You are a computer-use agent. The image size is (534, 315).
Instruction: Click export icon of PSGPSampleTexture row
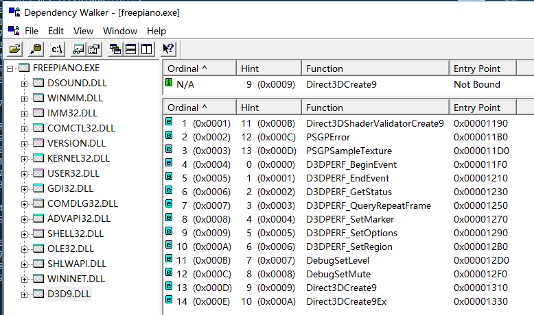[x=169, y=149]
